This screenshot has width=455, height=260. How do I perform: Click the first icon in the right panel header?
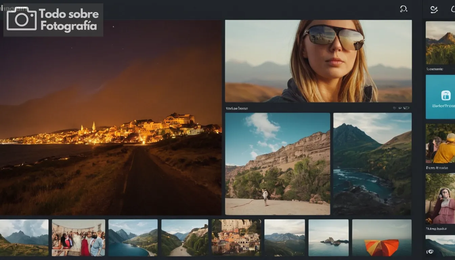tap(434, 9)
